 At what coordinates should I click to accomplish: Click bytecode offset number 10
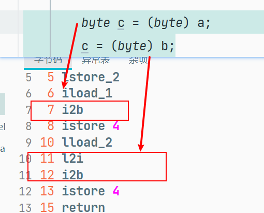coord(47,143)
